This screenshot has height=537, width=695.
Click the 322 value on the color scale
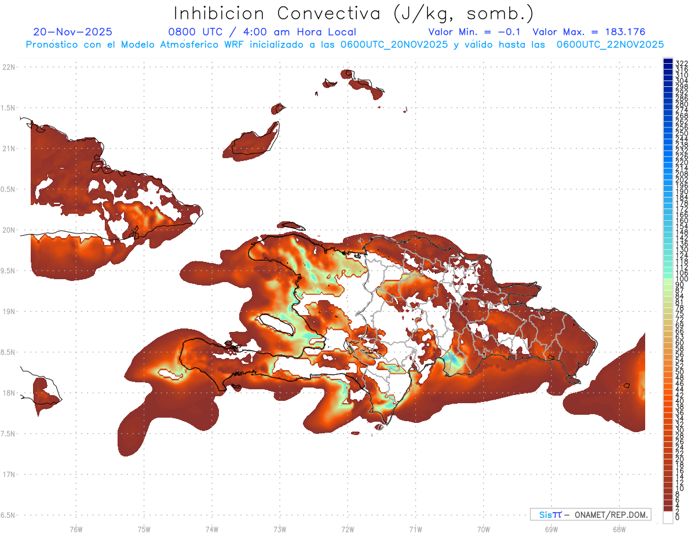pos(682,63)
